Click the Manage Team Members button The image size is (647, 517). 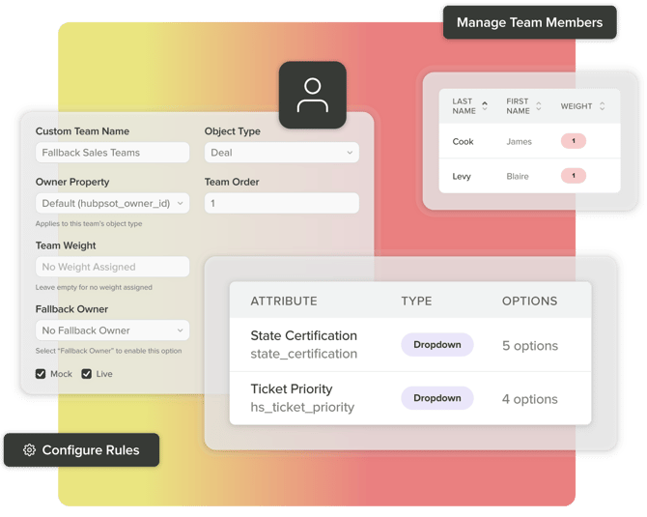(x=529, y=22)
